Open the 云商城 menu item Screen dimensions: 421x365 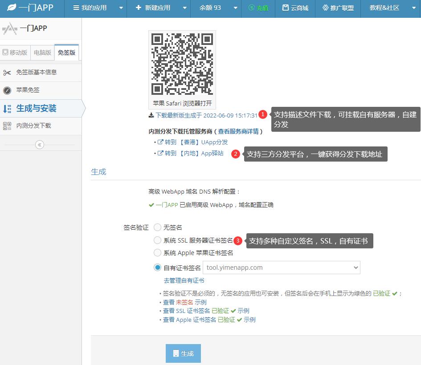(x=295, y=8)
